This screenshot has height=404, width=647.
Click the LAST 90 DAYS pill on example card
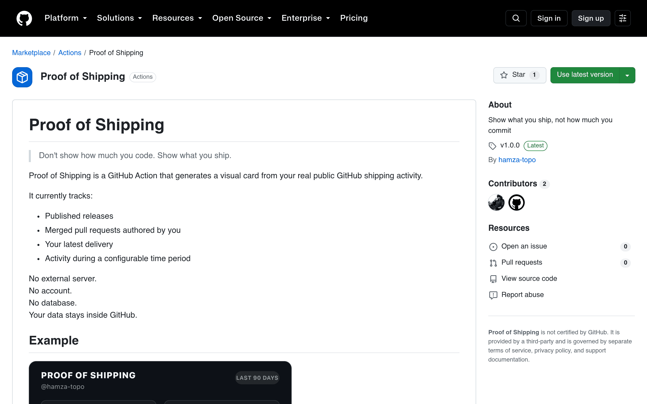(257, 378)
